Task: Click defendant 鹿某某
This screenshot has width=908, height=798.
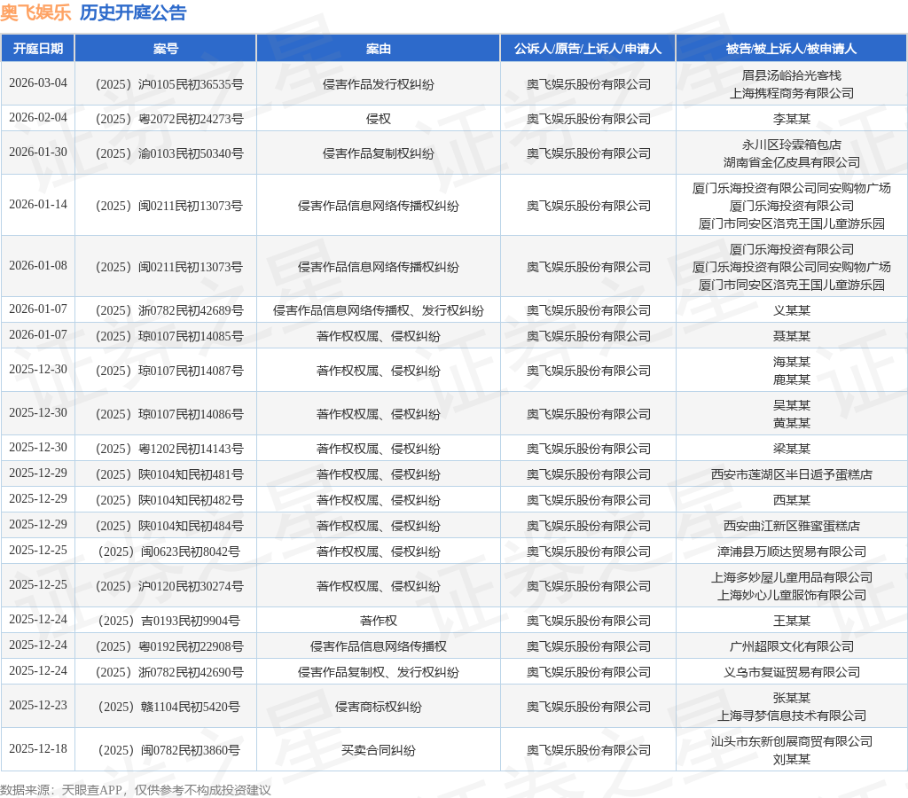Action: click(x=791, y=379)
